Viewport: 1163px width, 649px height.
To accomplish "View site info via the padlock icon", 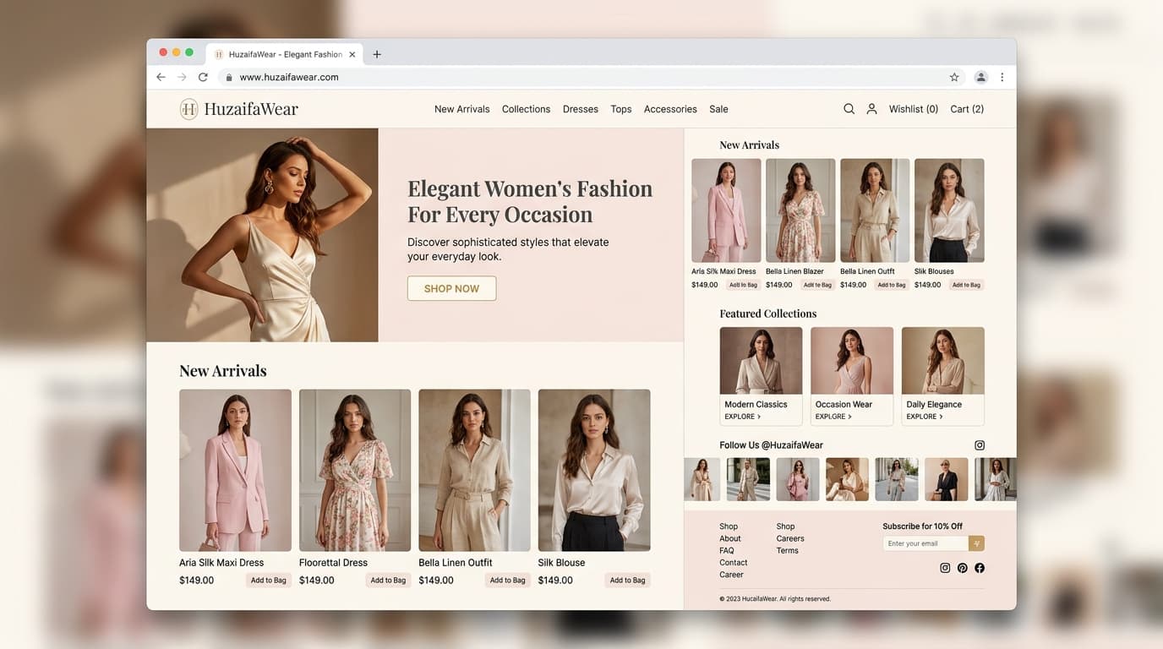I will [228, 77].
